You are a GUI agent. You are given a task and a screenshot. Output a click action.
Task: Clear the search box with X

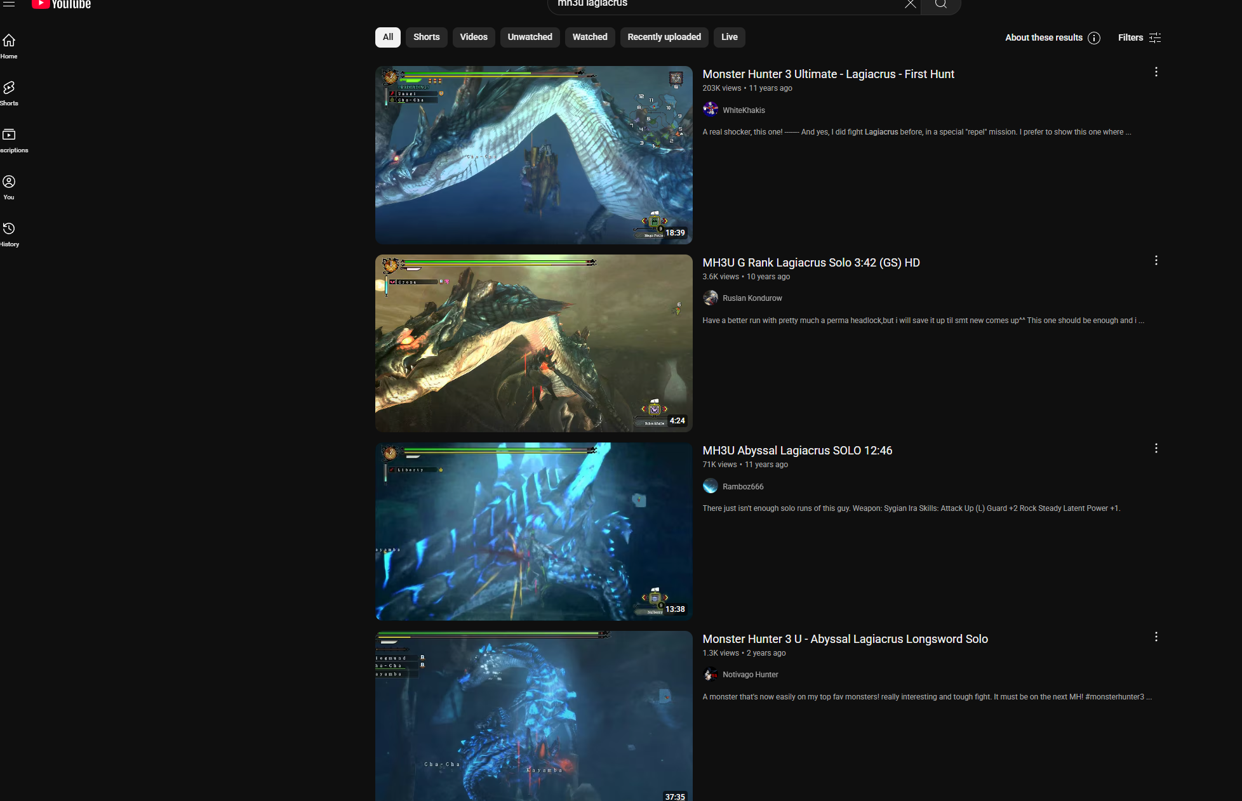tap(910, 4)
